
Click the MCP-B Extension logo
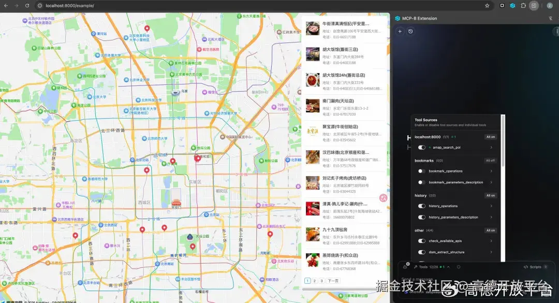[x=398, y=19]
